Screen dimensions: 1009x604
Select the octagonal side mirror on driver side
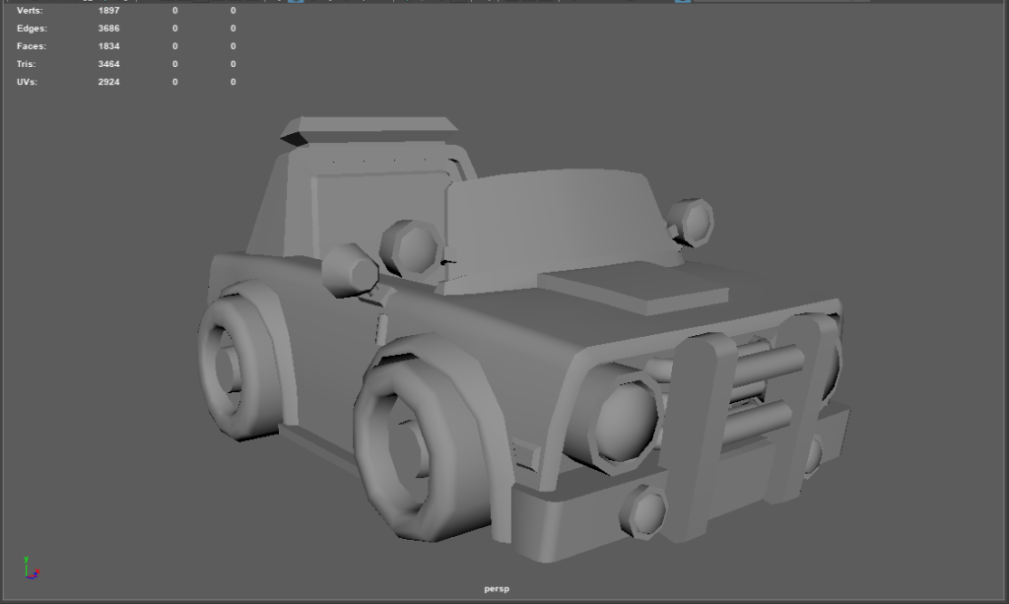point(350,269)
